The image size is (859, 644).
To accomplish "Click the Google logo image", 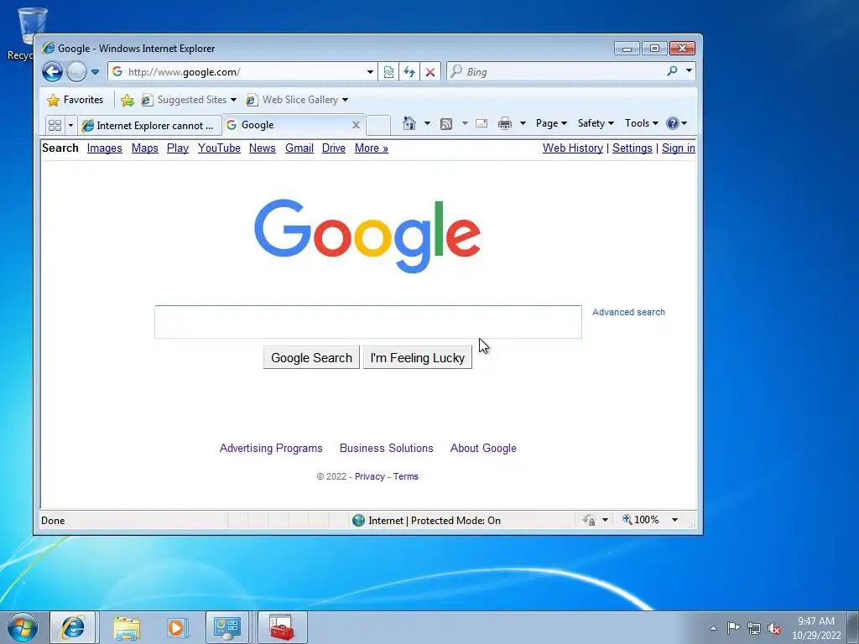I will 367,236.
